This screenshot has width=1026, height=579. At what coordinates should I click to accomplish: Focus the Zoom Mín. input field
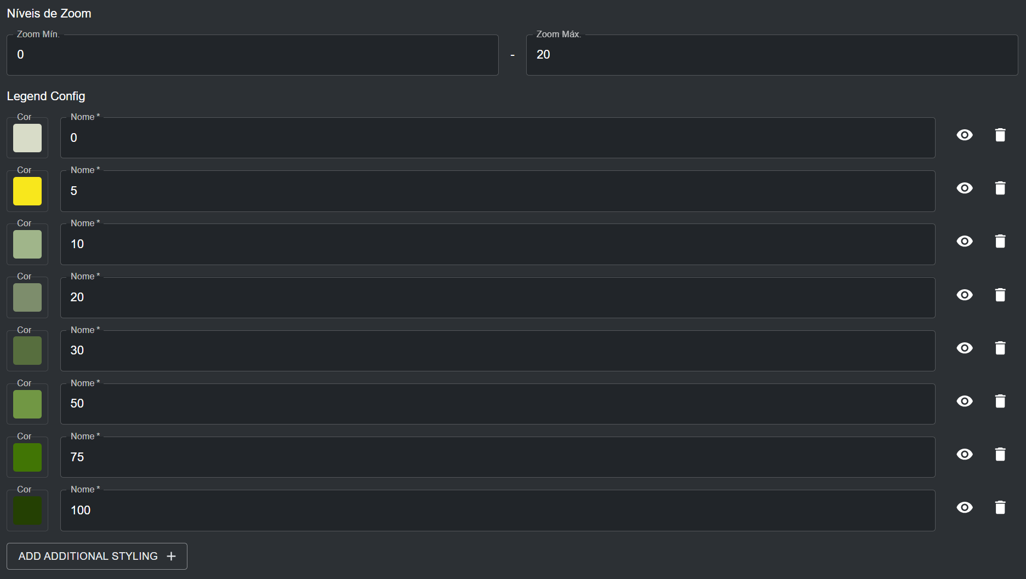(252, 55)
